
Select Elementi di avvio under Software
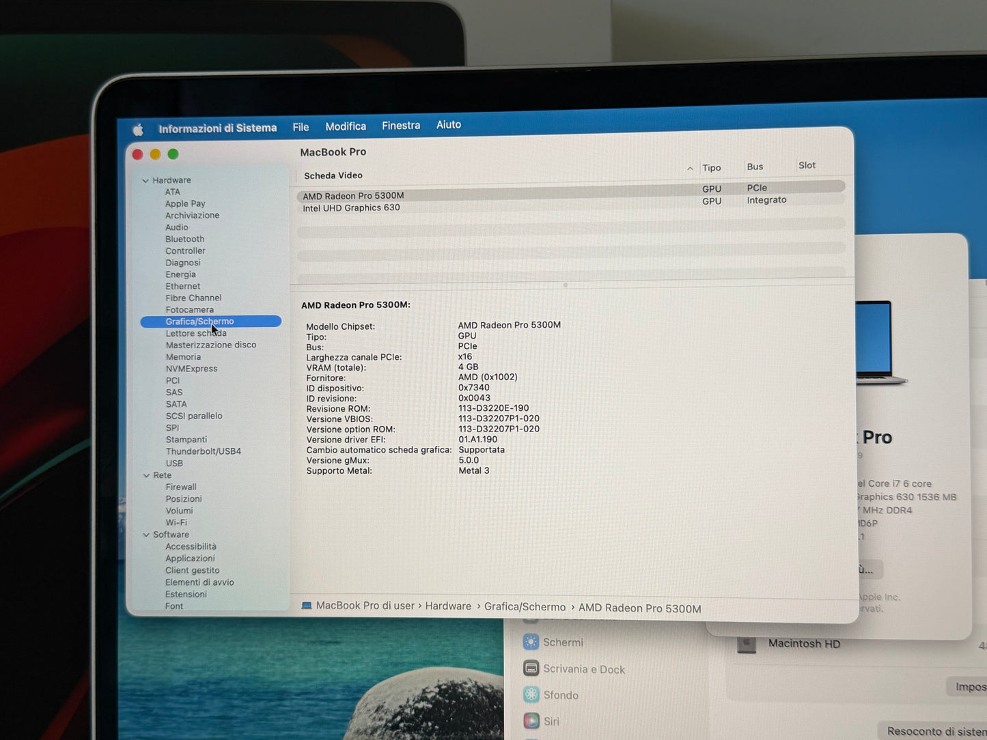tap(200, 582)
